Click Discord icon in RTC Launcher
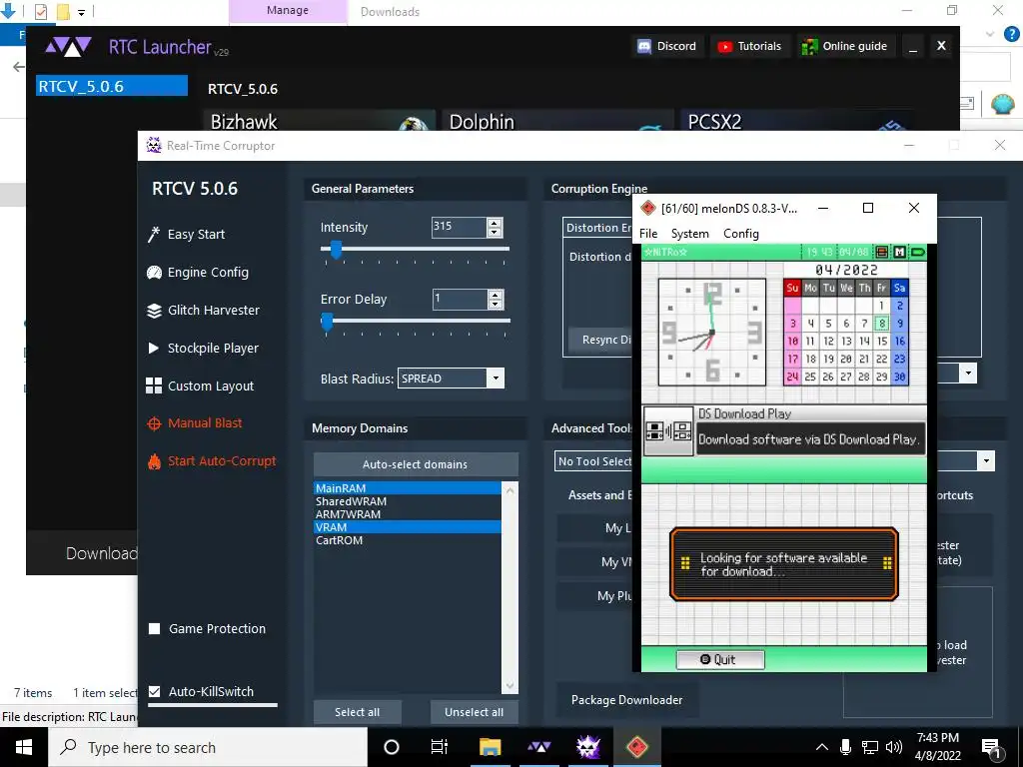The height and width of the screenshot is (767, 1023). [644, 46]
